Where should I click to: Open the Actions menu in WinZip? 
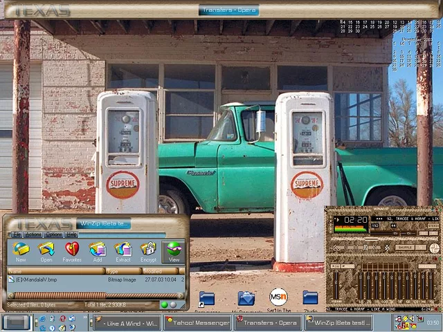tap(34, 235)
